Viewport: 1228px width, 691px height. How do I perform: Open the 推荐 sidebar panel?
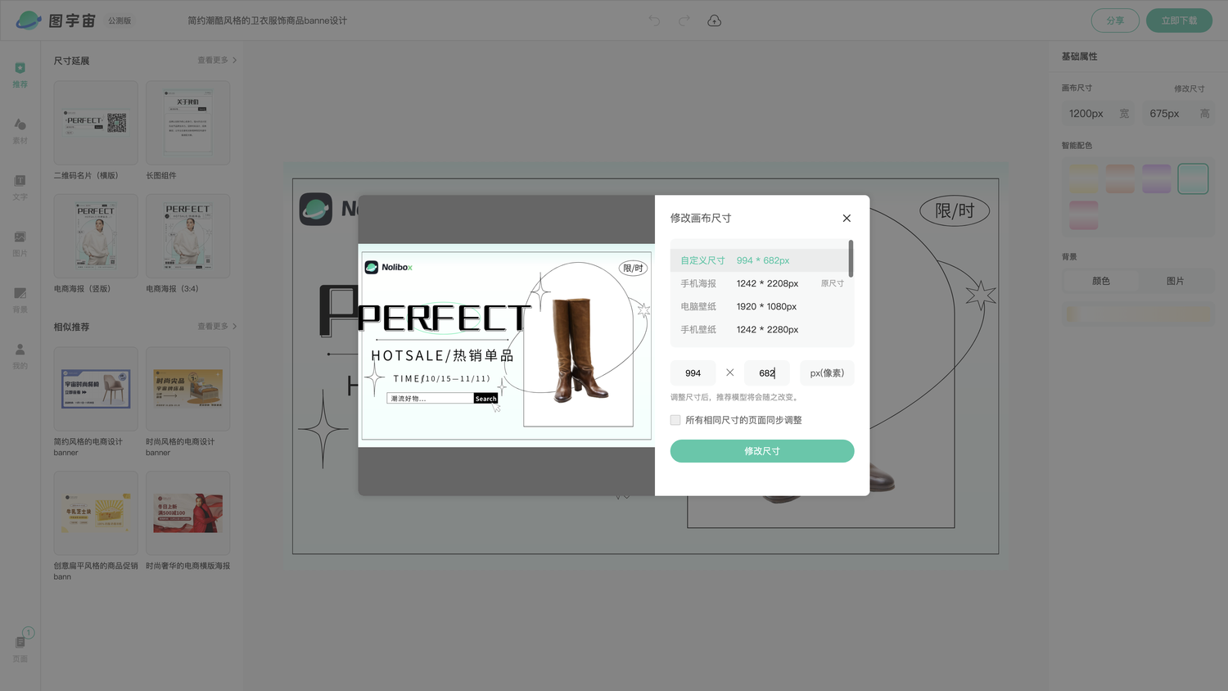(x=20, y=75)
